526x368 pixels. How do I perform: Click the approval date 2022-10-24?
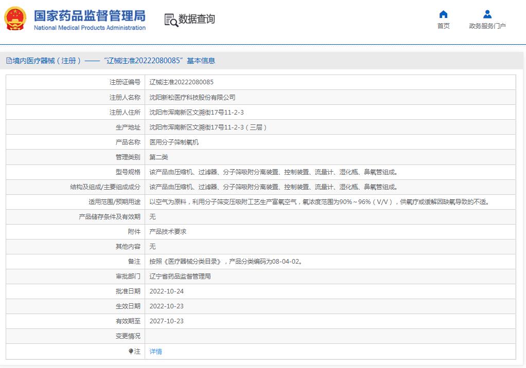point(166,291)
